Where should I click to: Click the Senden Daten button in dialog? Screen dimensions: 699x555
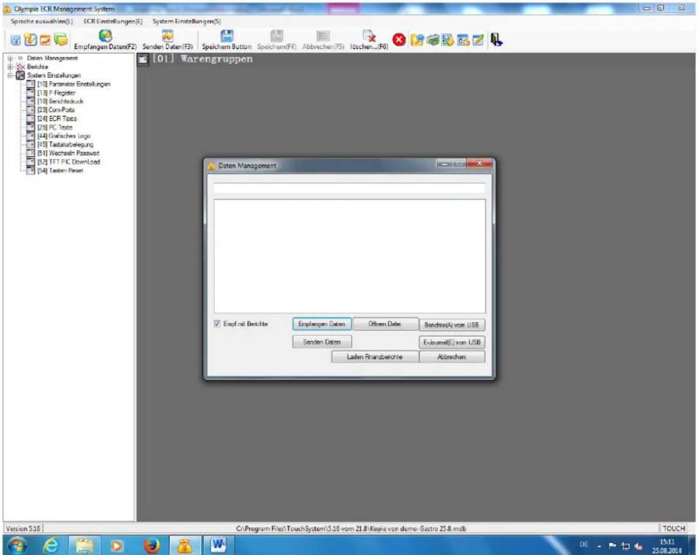322,342
